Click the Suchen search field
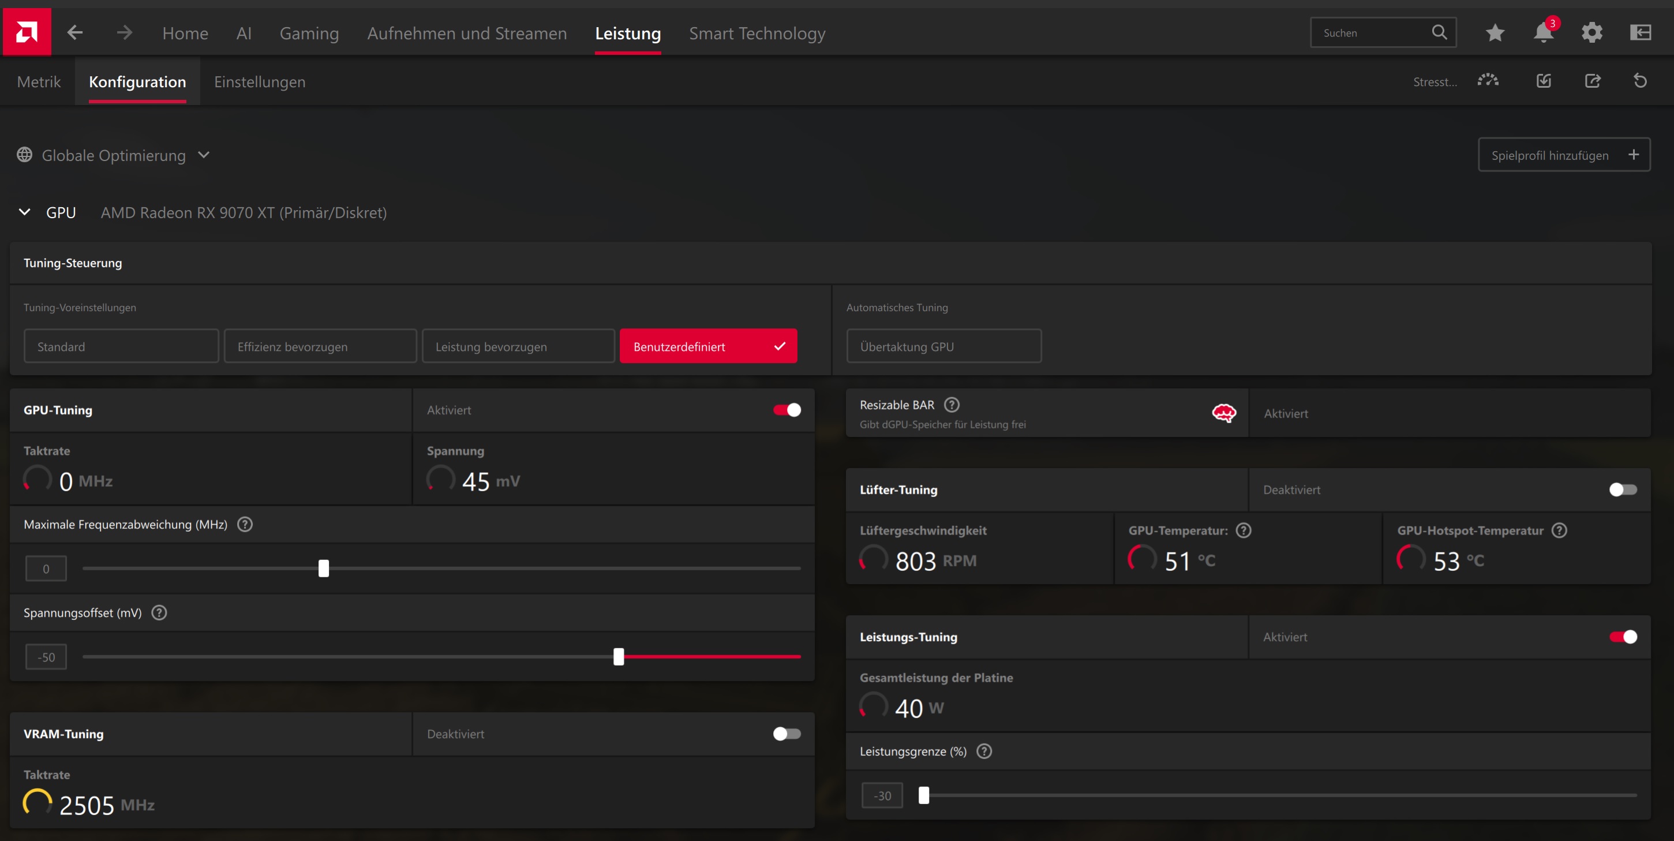This screenshot has width=1674, height=841. (x=1383, y=32)
